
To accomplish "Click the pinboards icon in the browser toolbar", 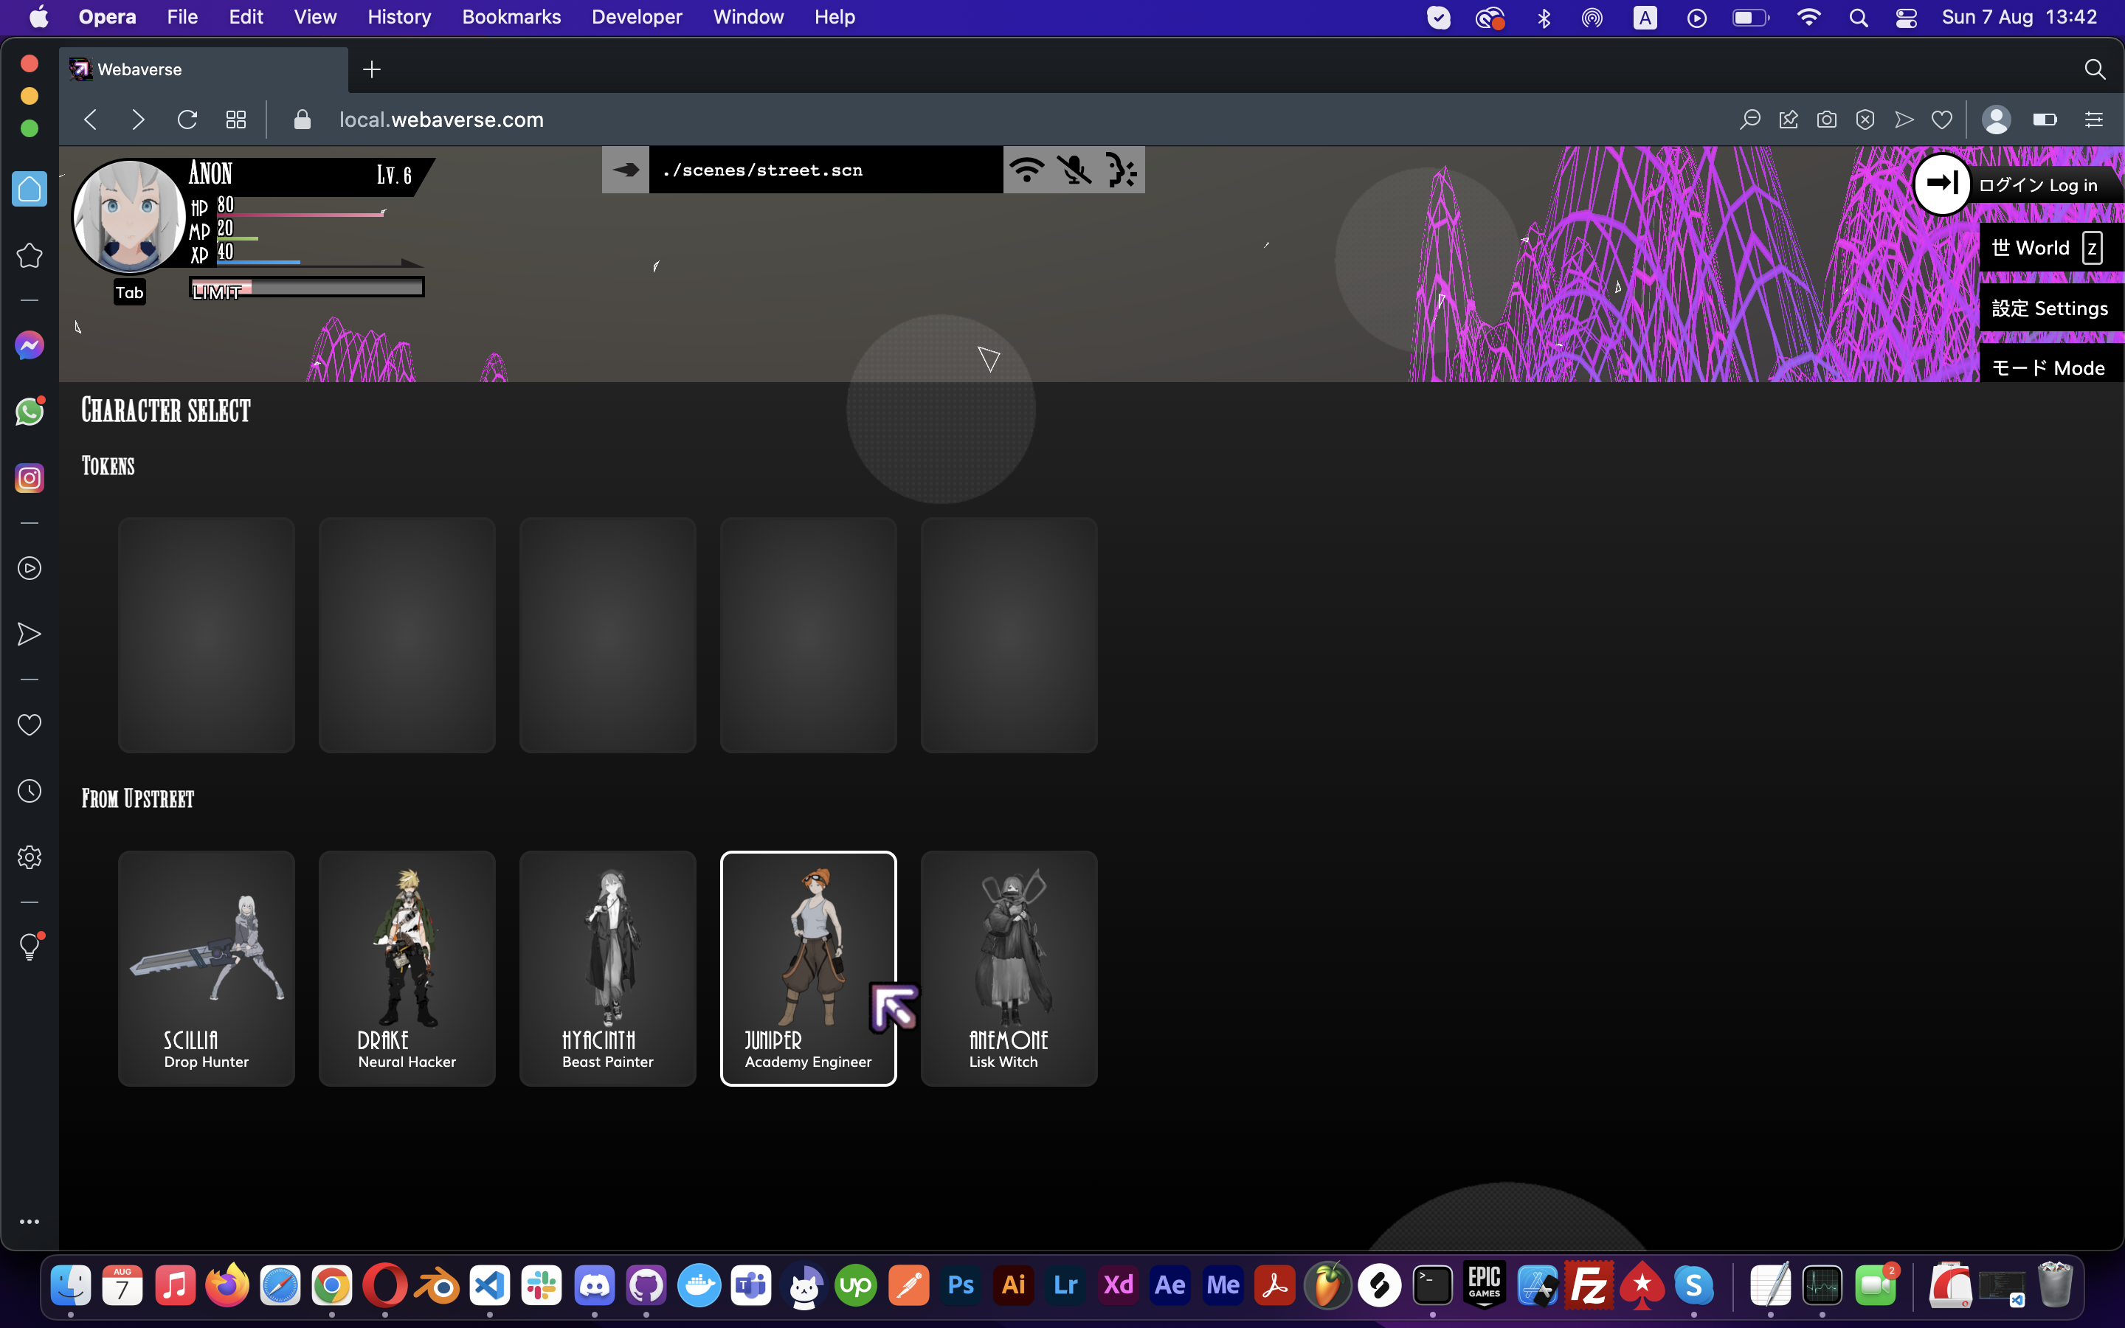I will coord(1789,120).
